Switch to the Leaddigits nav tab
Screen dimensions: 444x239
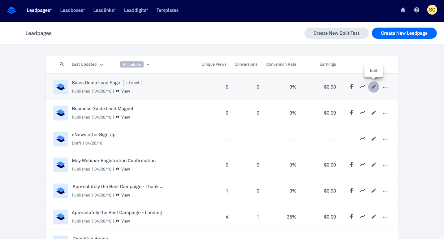click(x=136, y=10)
